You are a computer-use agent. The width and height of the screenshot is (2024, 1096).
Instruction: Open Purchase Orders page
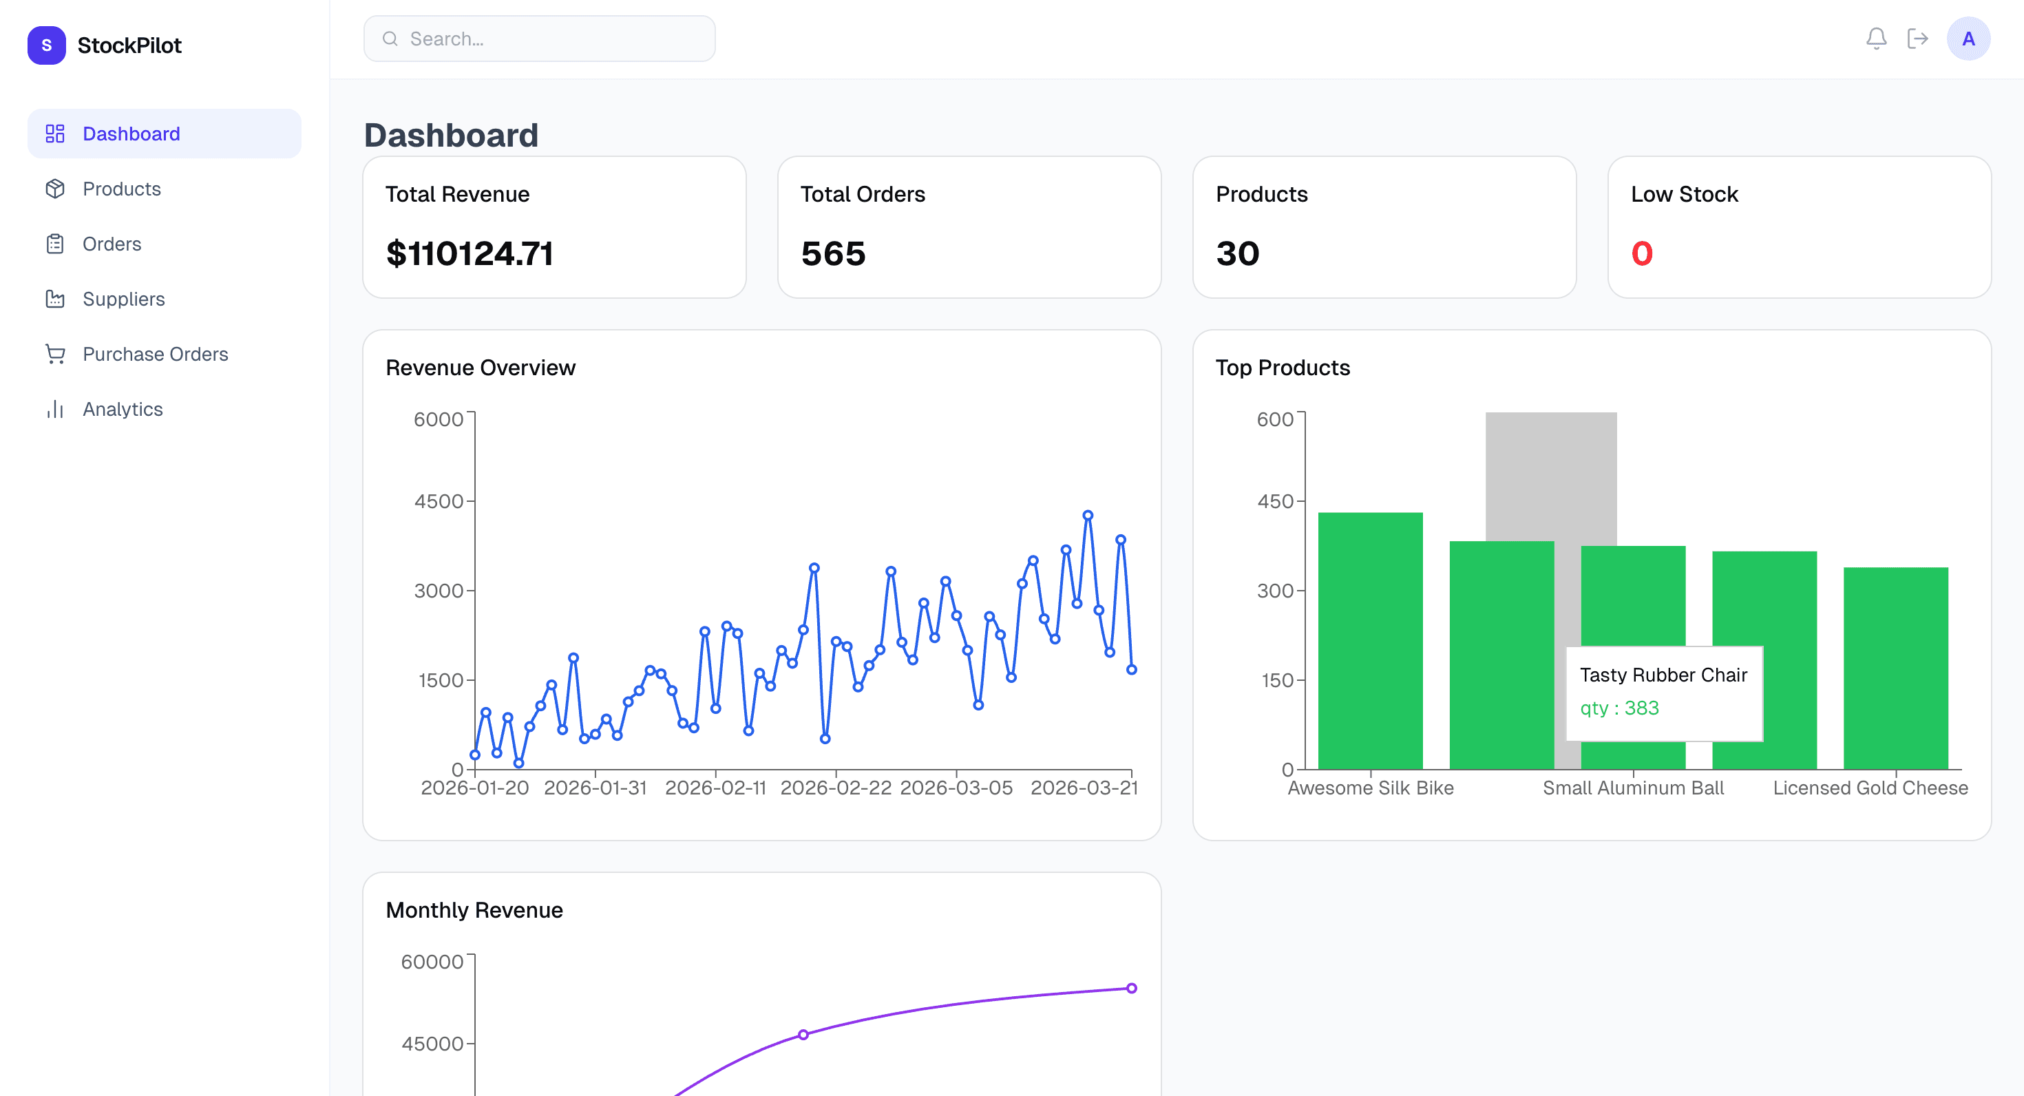[x=165, y=354]
